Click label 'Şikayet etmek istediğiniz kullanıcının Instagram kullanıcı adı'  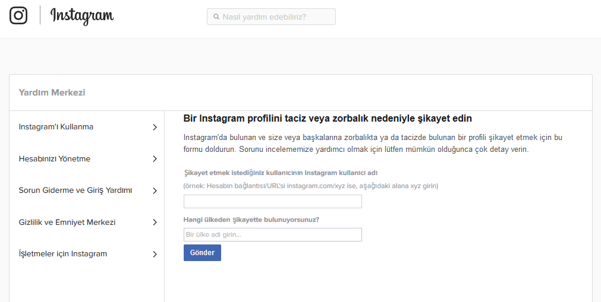click(x=281, y=173)
